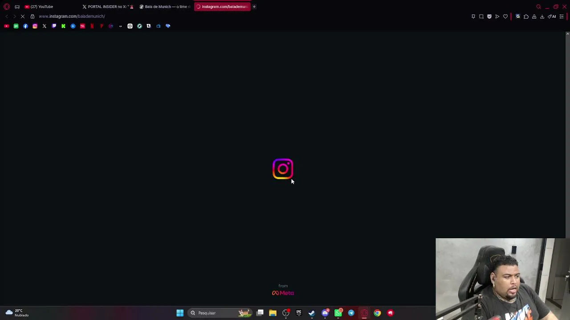The image size is (570, 320).
Task: Open Task View from the taskbar
Action: pyautogui.click(x=260, y=313)
